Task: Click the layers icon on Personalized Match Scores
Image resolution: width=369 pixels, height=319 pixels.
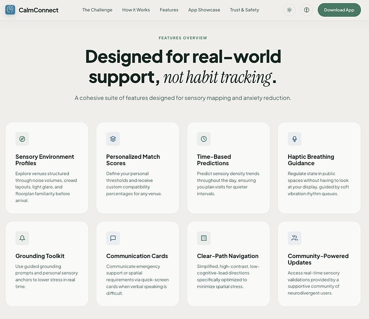Action: click(113, 139)
